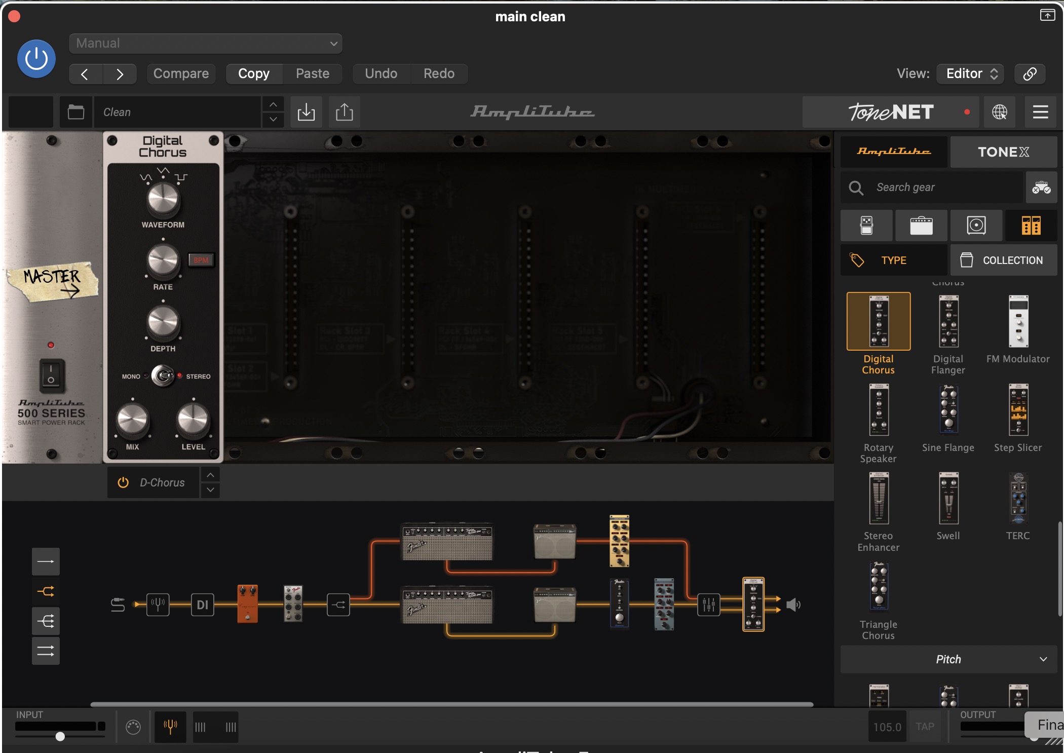Switch to the TONEX tab
Screen dimensions: 1064x753
click(1004, 152)
